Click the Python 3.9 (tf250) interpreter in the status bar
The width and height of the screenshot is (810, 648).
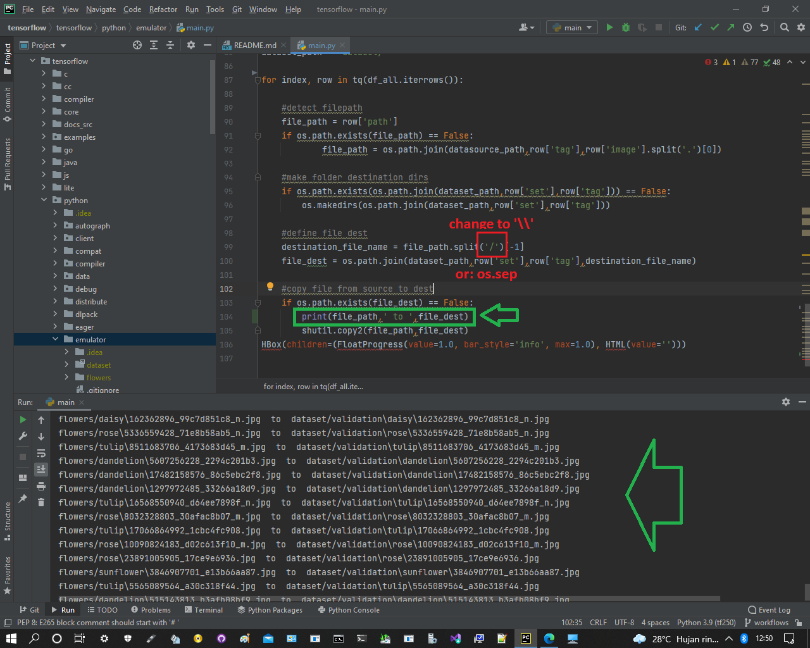point(706,623)
